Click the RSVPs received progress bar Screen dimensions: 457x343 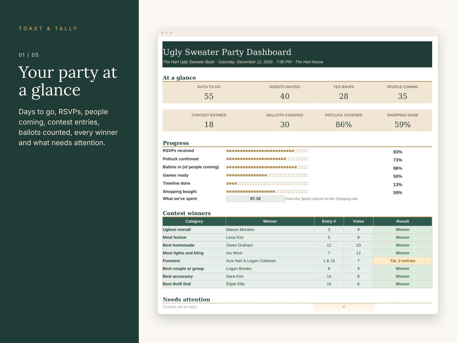coord(267,151)
